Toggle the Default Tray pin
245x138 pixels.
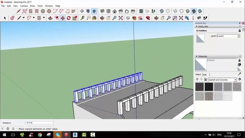pyautogui.click(x=240, y=23)
